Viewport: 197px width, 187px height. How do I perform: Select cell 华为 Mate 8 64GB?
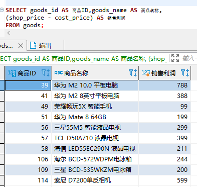tap(95, 117)
